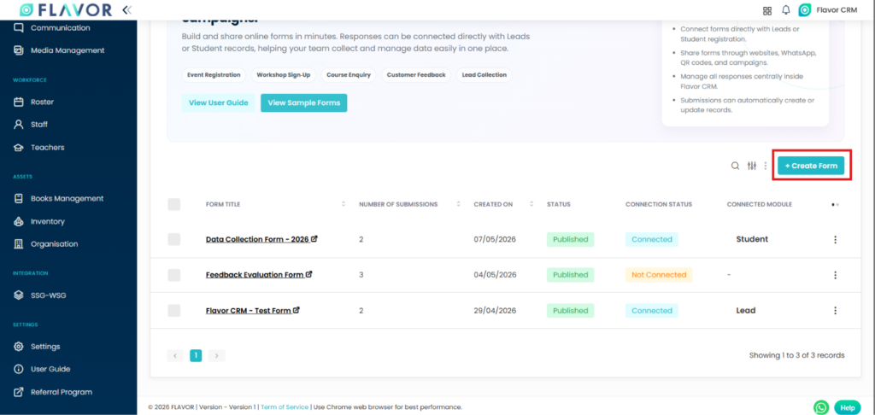This screenshot has width=875, height=415.
Task: Open row actions menu for Data Collection Form
Action: pyautogui.click(x=835, y=239)
